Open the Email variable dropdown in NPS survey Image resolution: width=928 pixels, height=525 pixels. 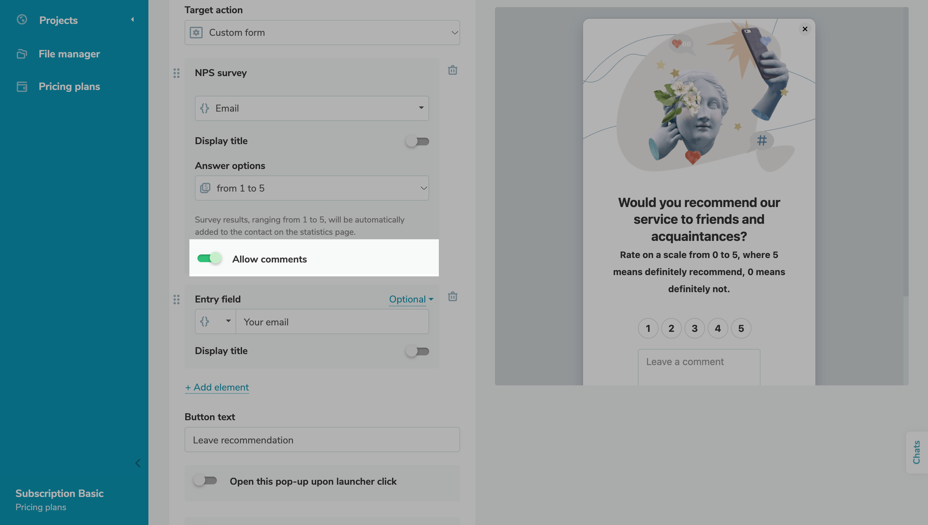point(312,108)
